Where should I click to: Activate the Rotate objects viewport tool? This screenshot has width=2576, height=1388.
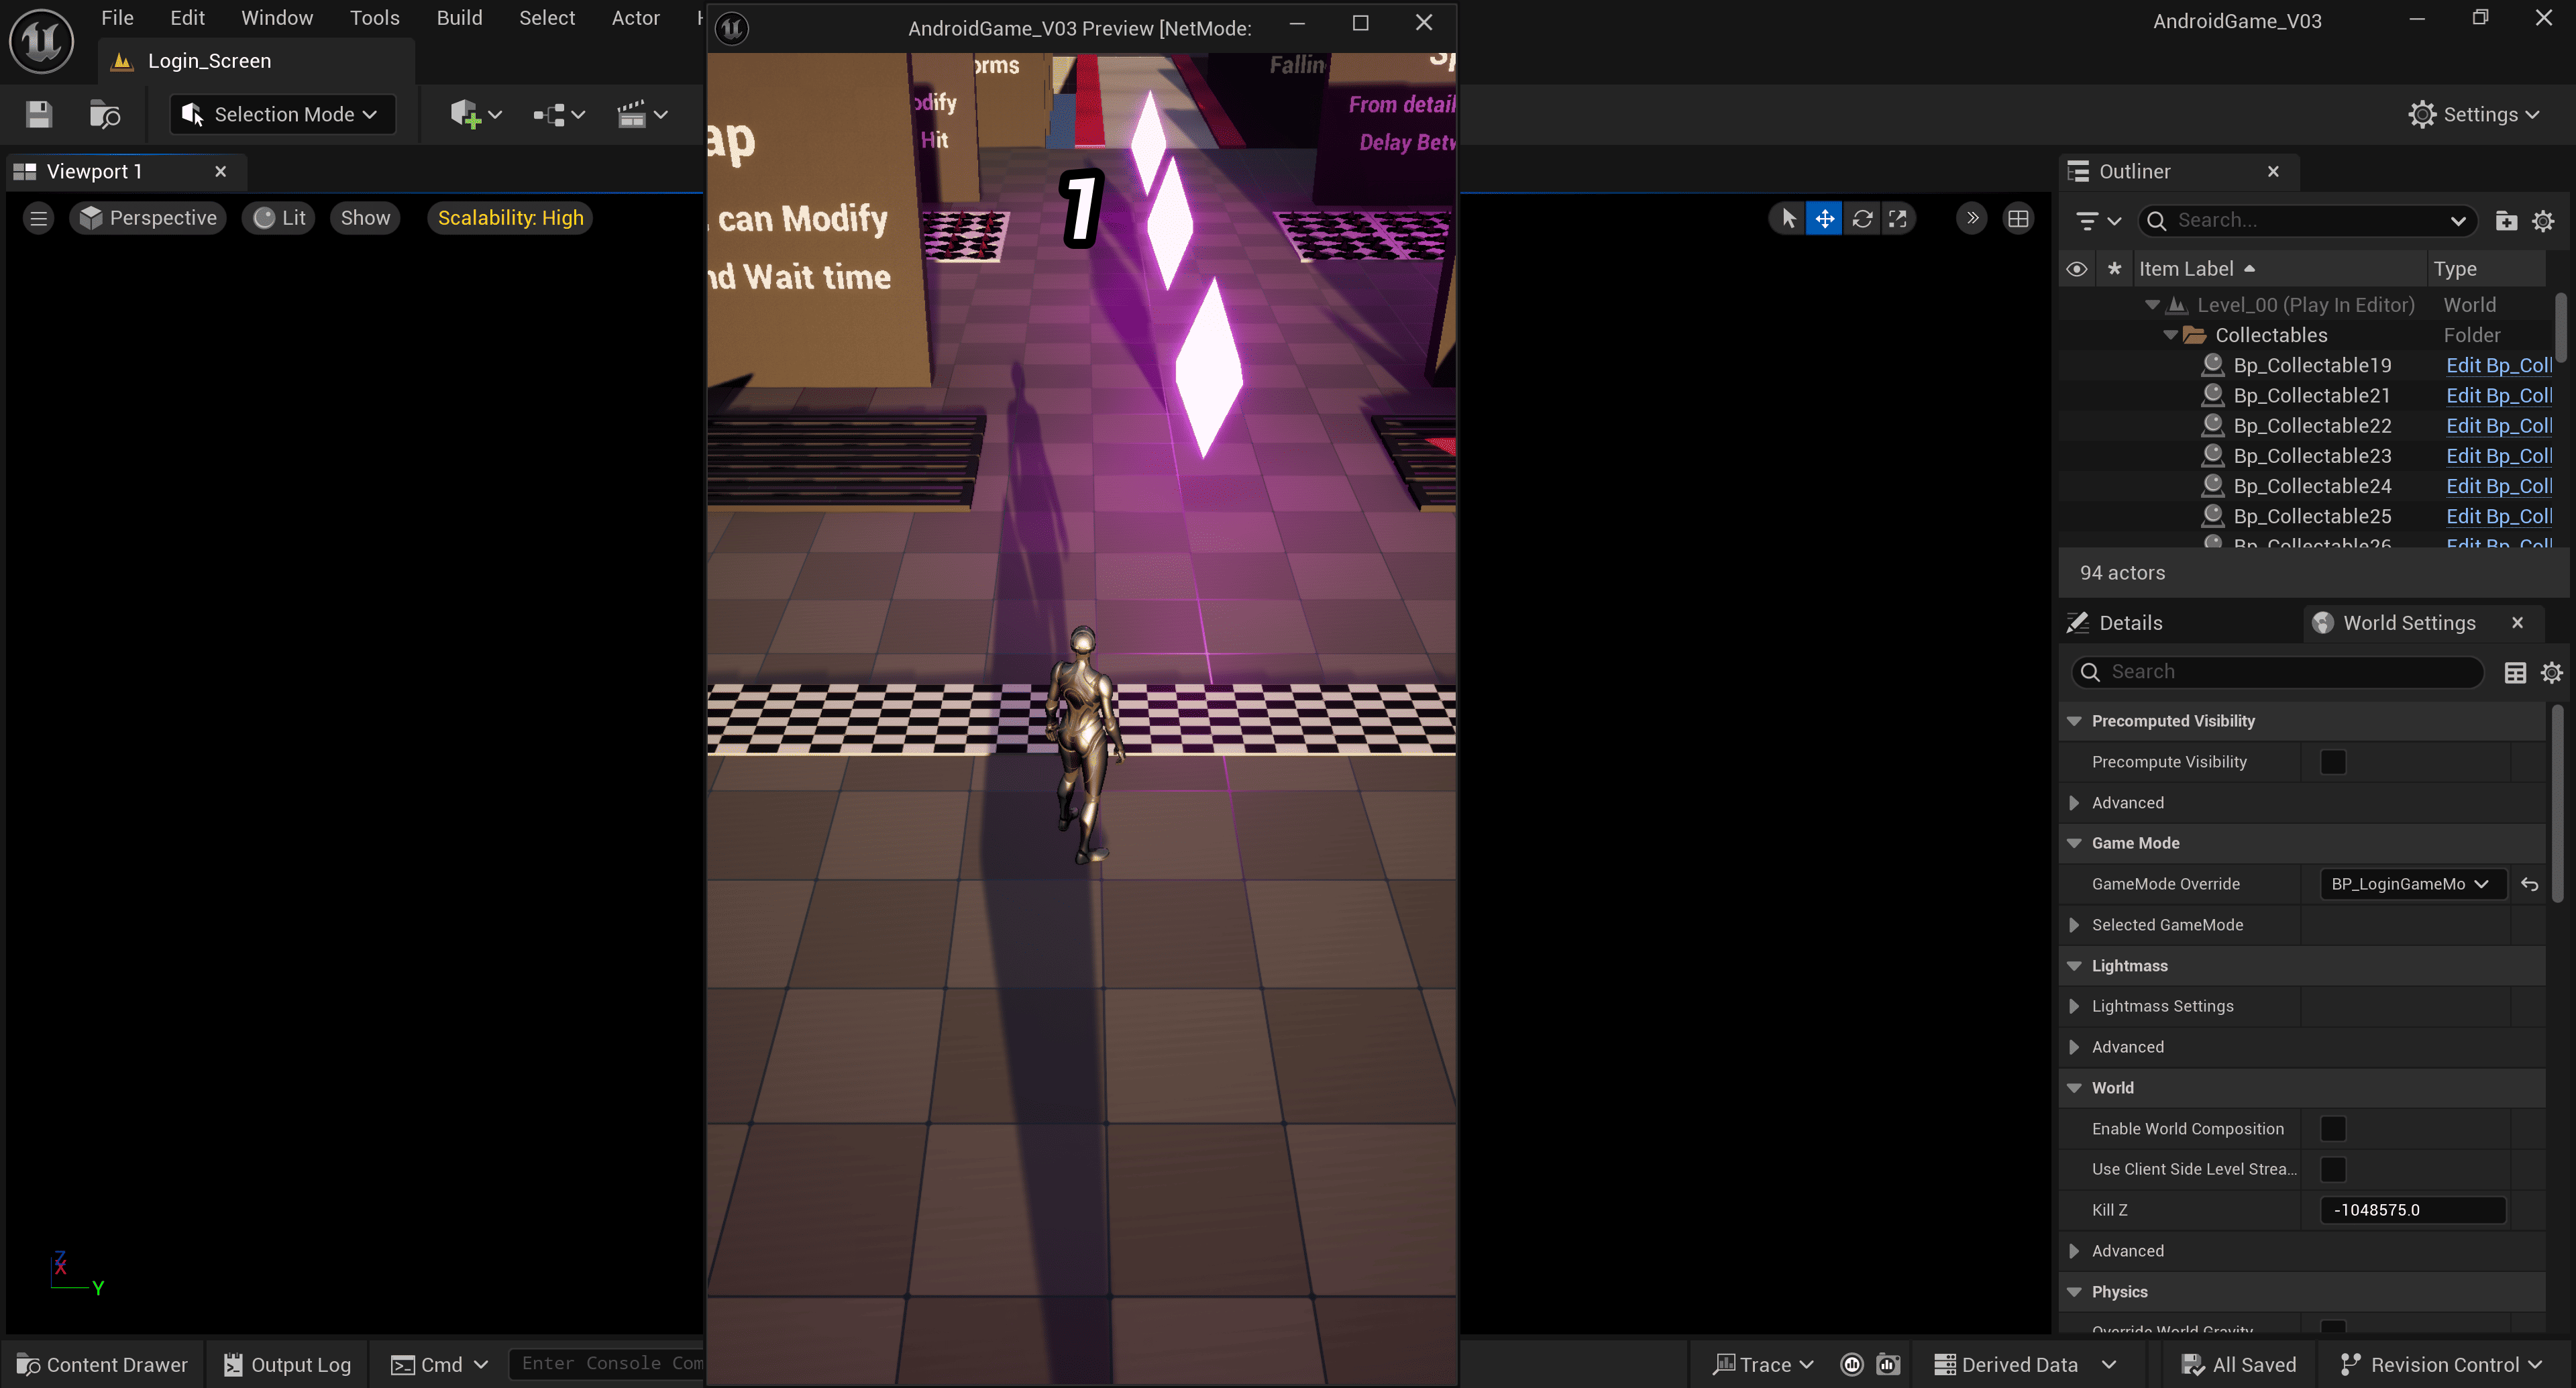(x=1861, y=218)
